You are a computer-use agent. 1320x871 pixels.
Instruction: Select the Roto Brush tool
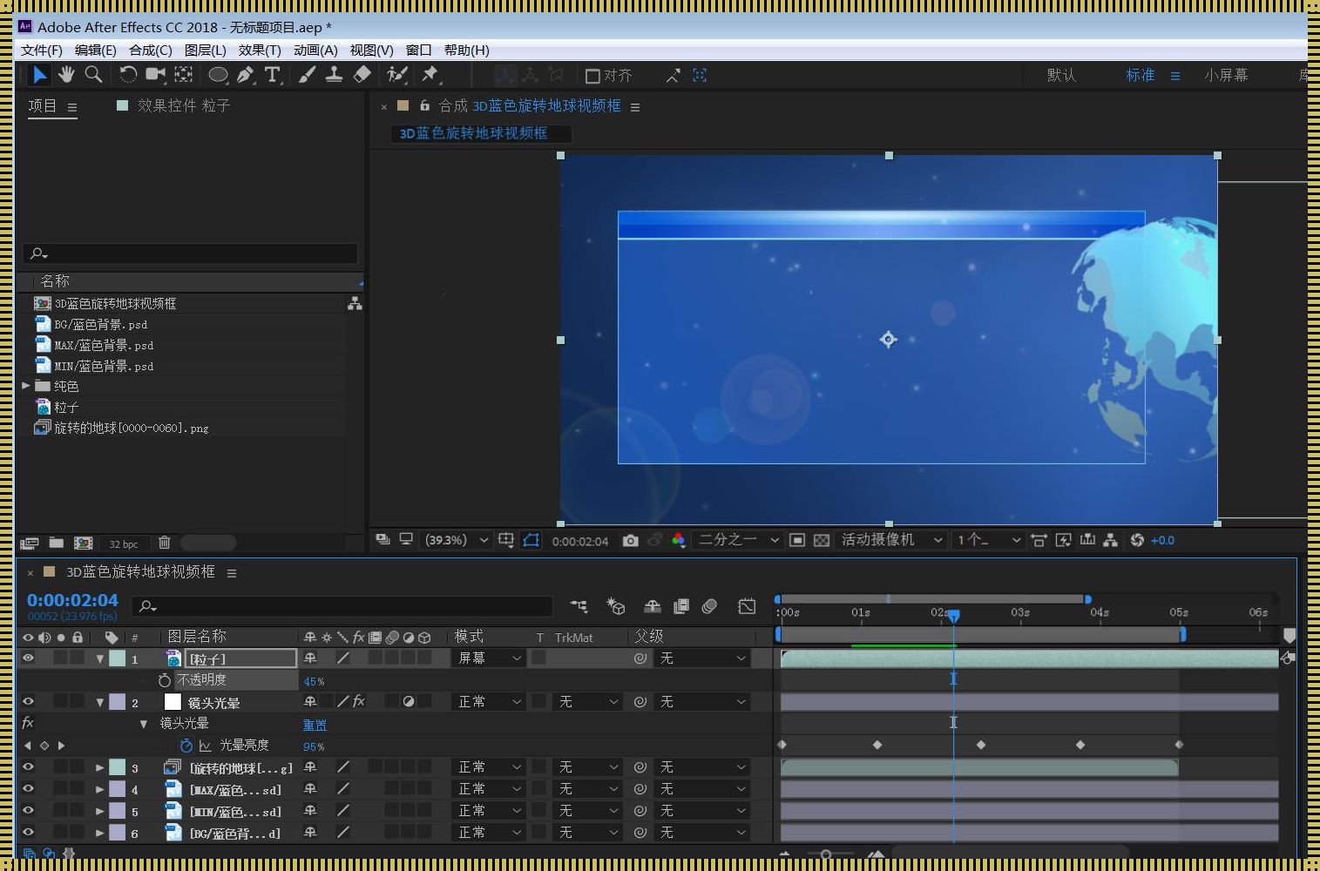pos(397,75)
